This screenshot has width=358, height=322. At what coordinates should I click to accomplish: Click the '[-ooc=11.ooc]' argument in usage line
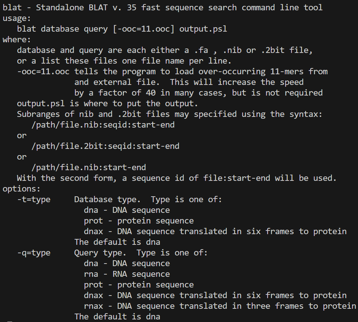click(144, 29)
